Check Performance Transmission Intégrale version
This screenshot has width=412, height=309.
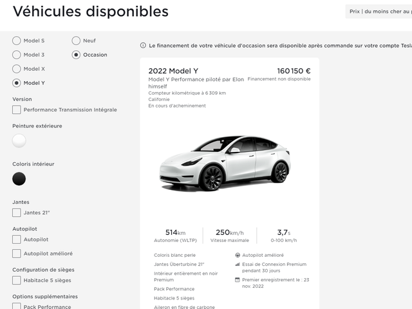pos(17,110)
